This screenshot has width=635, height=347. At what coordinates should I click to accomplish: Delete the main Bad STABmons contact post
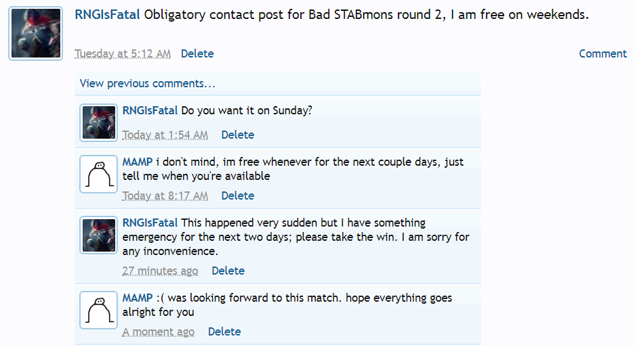pyautogui.click(x=197, y=53)
